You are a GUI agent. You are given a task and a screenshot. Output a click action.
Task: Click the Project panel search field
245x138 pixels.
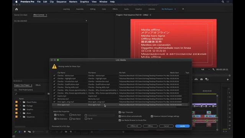(x=30, y=94)
